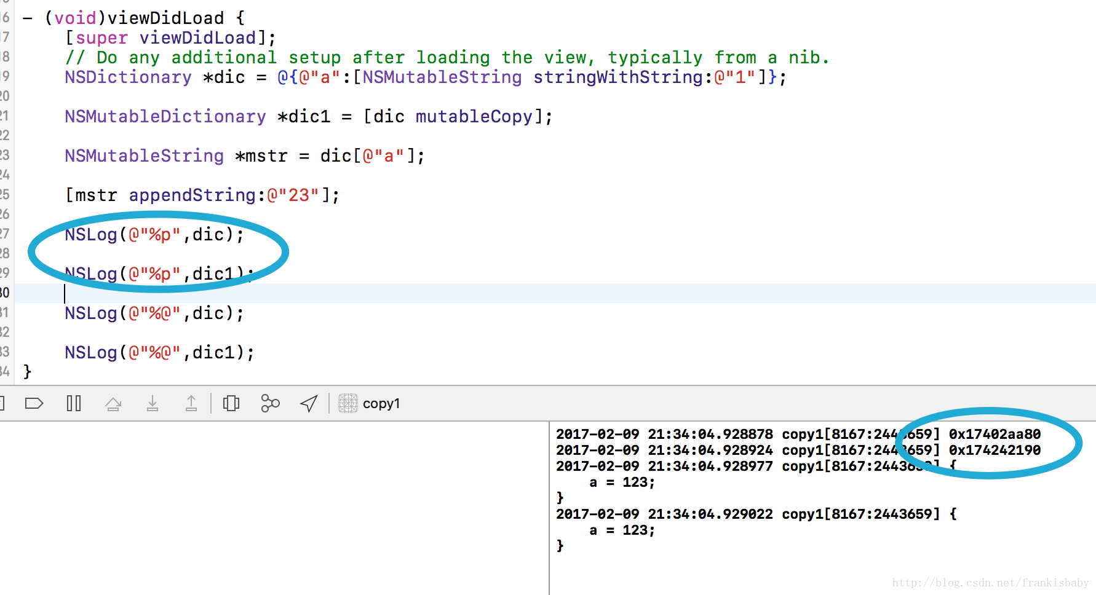Click console timestamp 21:34:04.928924
1096x595 pixels.
click(x=710, y=450)
